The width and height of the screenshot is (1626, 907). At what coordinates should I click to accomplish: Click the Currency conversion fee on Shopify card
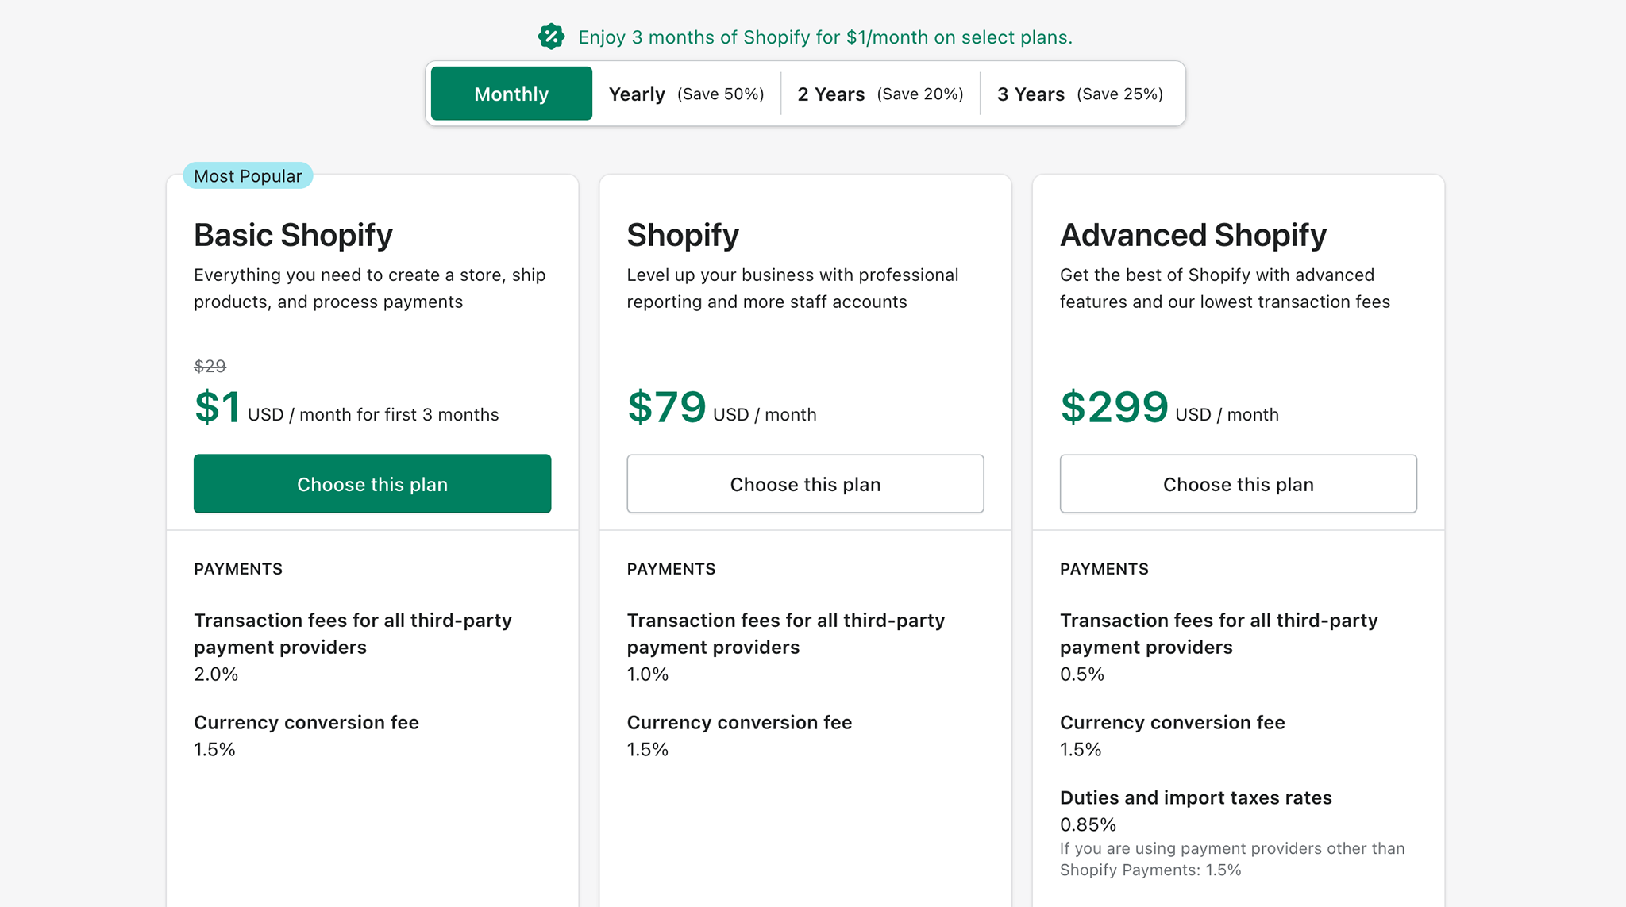[x=739, y=722]
